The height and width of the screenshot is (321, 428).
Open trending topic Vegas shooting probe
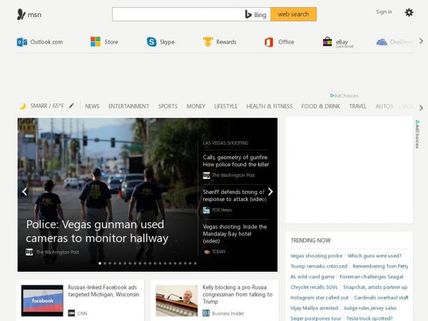pos(316,256)
